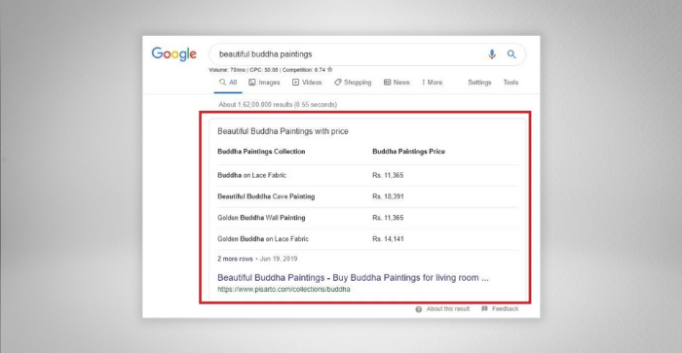682x353 pixels.
Task: Click the price Rs. 14,141
Action: coord(388,239)
